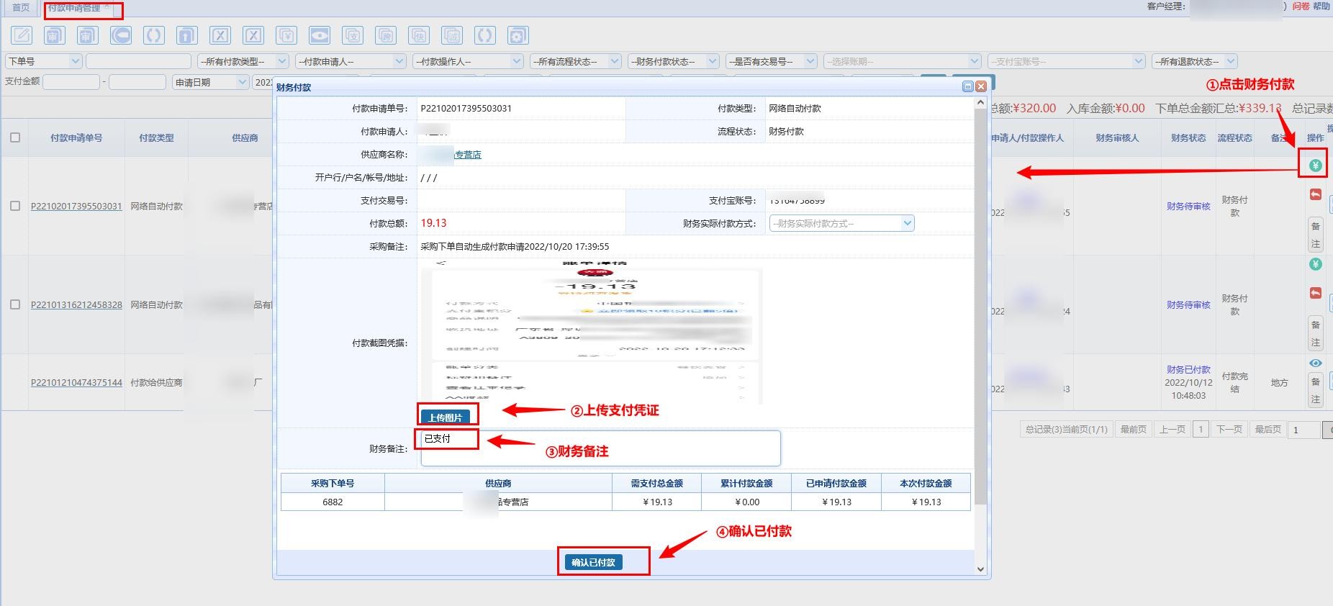Click the dialog's vertical scrollbar
1333x606 pixels.
click(x=980, y=302)
